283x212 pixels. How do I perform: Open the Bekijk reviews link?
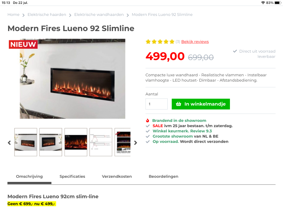click(195, 42)
